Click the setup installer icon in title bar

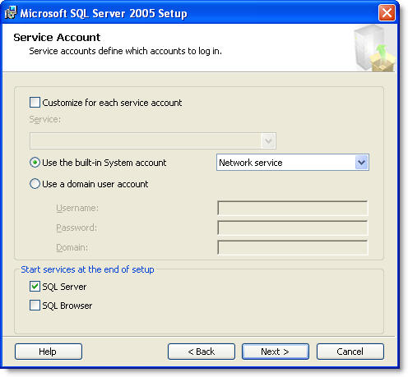11,12
